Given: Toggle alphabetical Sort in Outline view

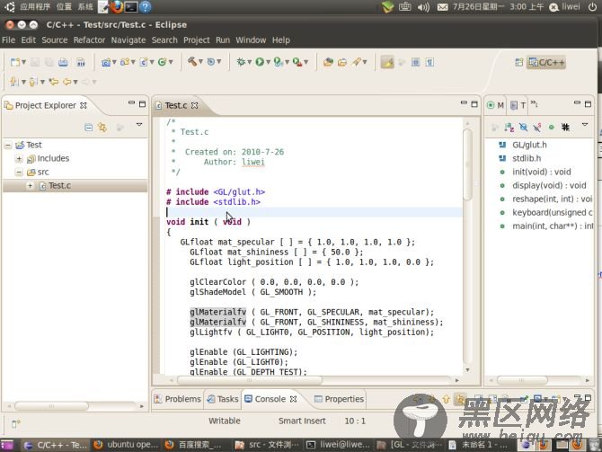Looking at the screenshot, I should [509, 127].
